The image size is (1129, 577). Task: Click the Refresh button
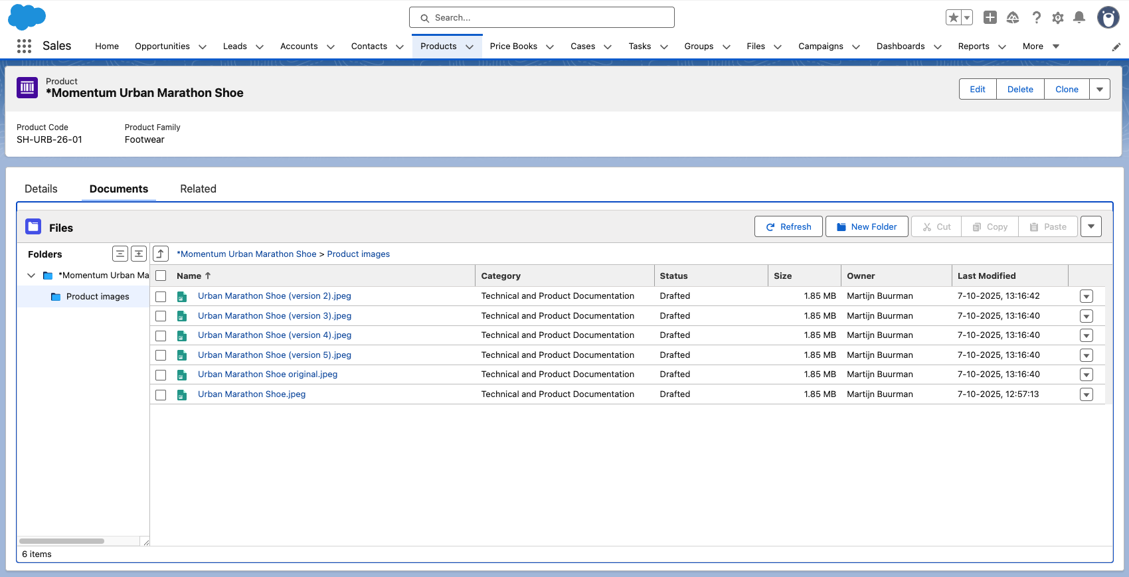[788, 226]
